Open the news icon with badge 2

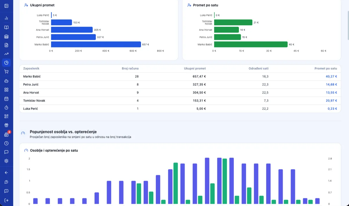6,135
